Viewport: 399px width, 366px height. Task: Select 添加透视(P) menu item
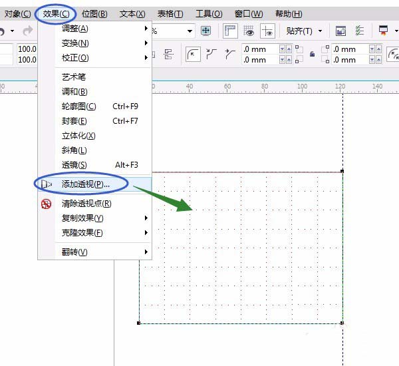pos(94,184)
